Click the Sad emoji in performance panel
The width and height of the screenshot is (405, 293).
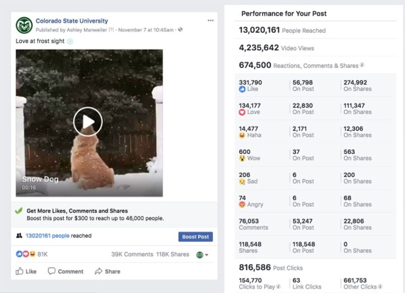[242, 181]
